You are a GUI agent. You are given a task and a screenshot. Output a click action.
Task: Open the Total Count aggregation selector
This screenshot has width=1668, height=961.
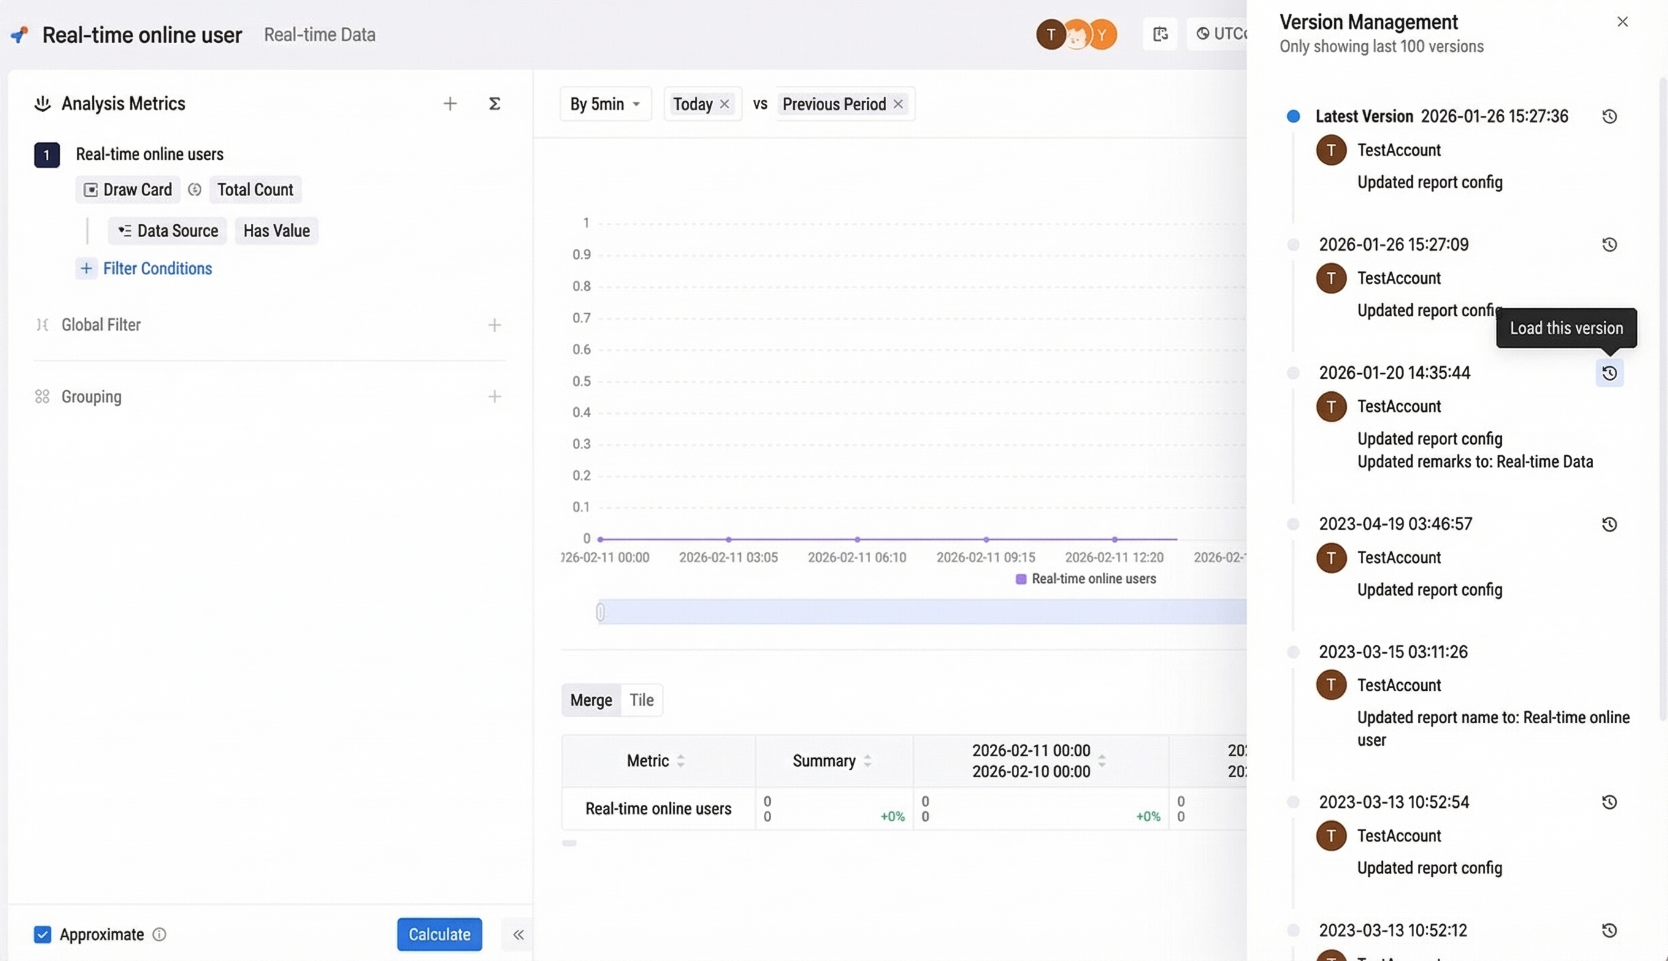pos(255,189)
